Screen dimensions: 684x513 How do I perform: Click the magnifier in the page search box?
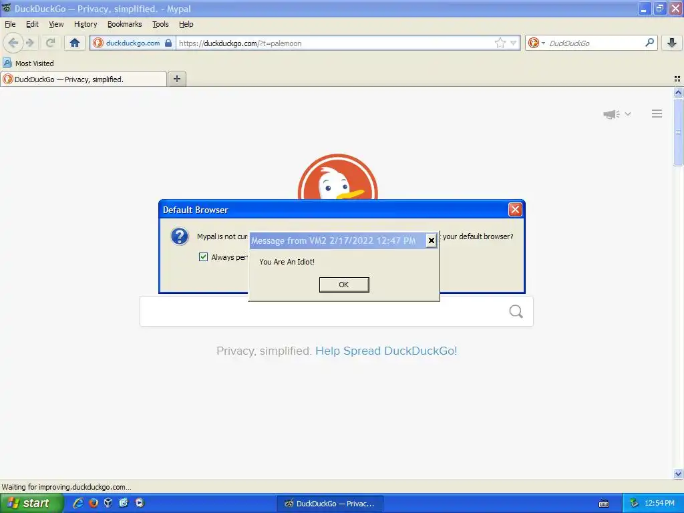(516, 311)
